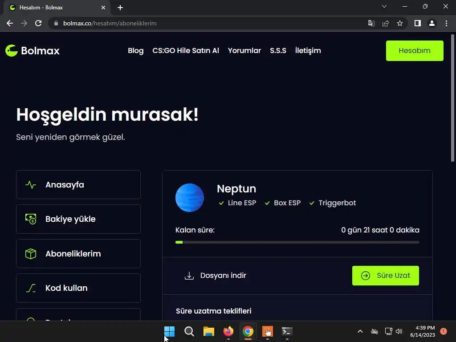The height and width of the screenshot is (342, 456).
Task: Click the cloud sync tray icon
Action: (374, 331)
